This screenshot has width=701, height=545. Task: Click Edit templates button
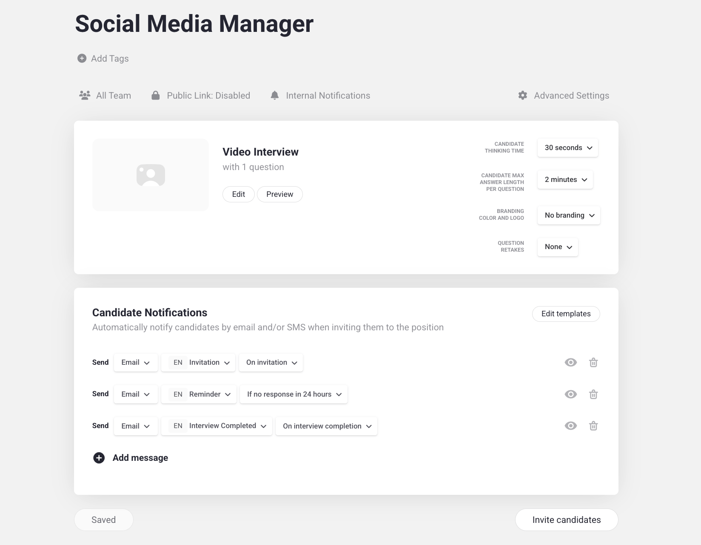click(x=566, y=314)
